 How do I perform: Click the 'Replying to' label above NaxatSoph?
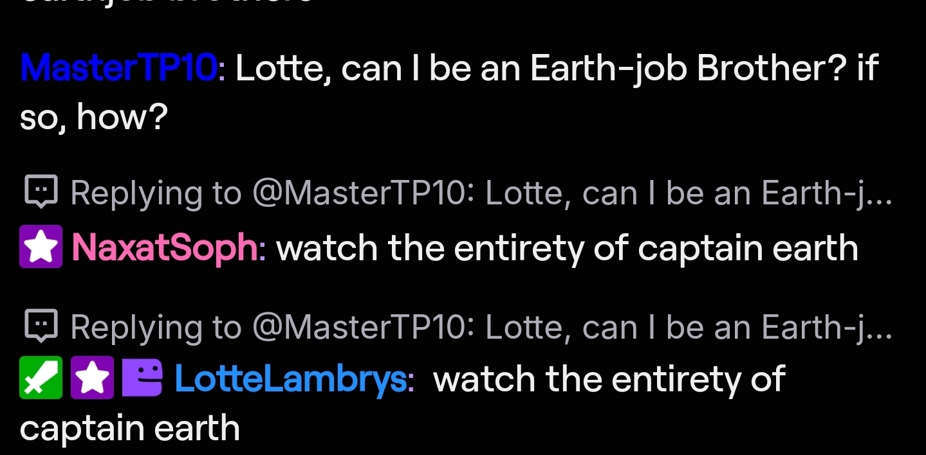point(156,192)
